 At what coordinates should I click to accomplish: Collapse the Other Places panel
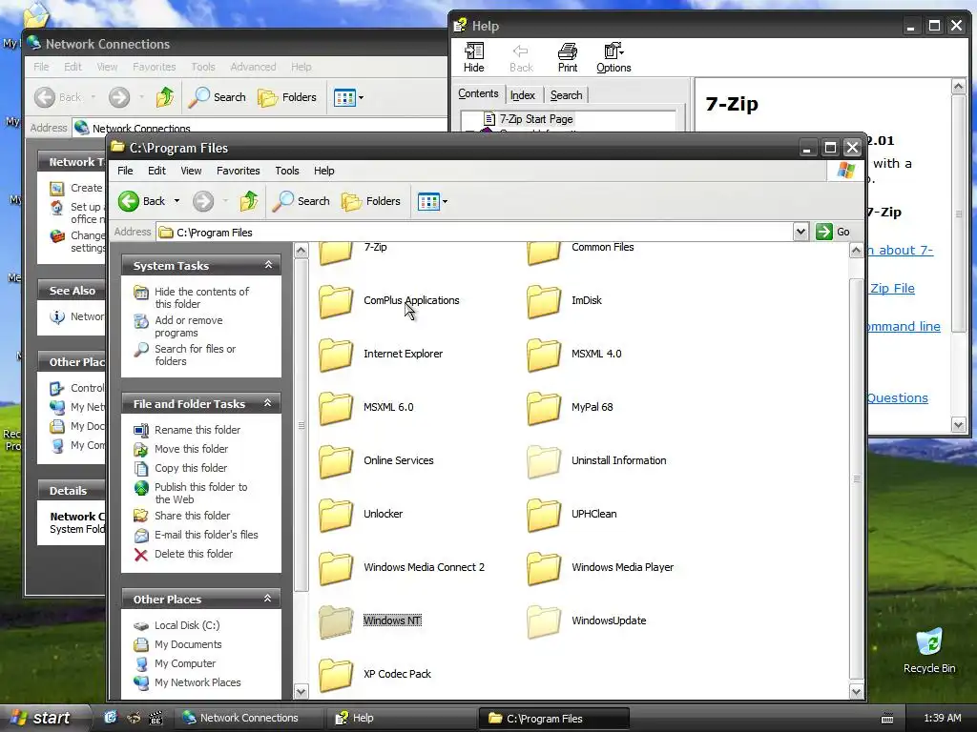point(268,599)
